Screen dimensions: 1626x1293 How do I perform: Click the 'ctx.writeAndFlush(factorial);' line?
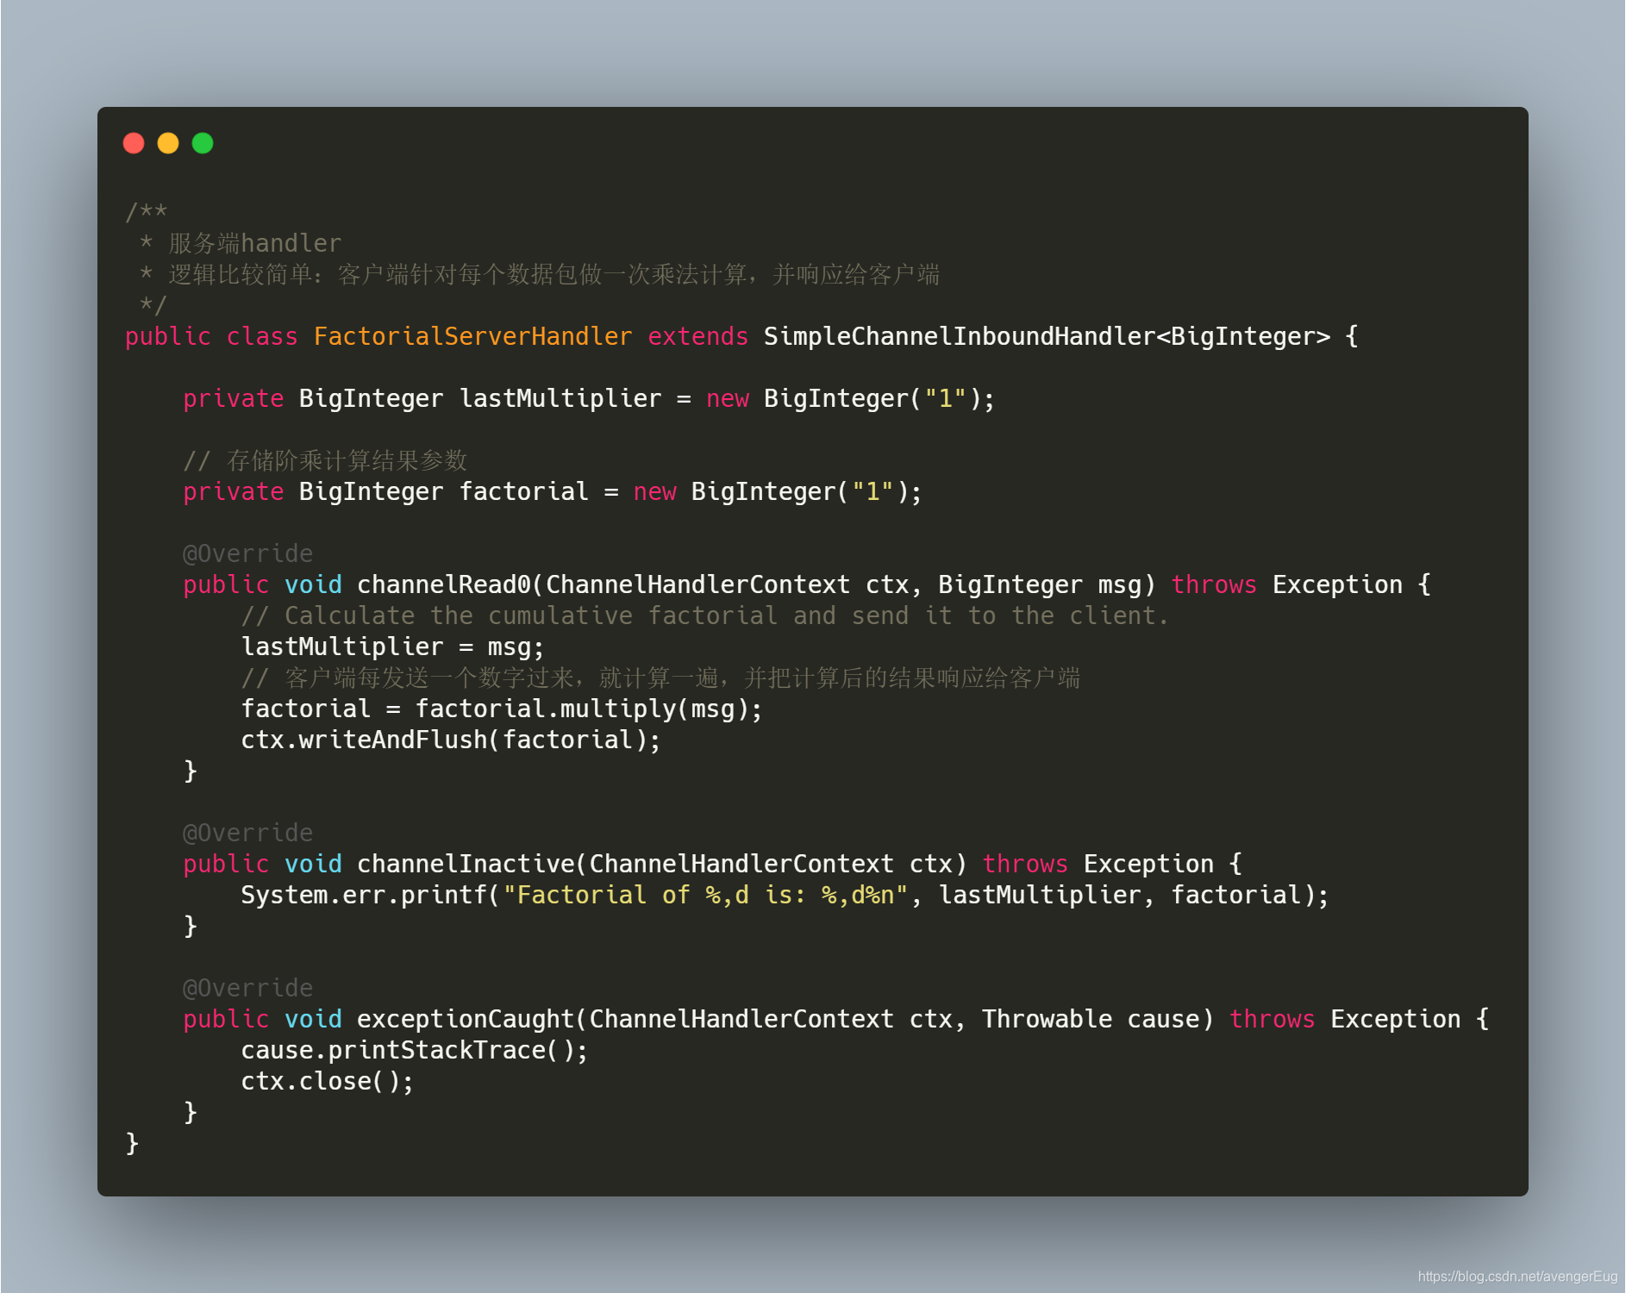click(x=451, y=740)
